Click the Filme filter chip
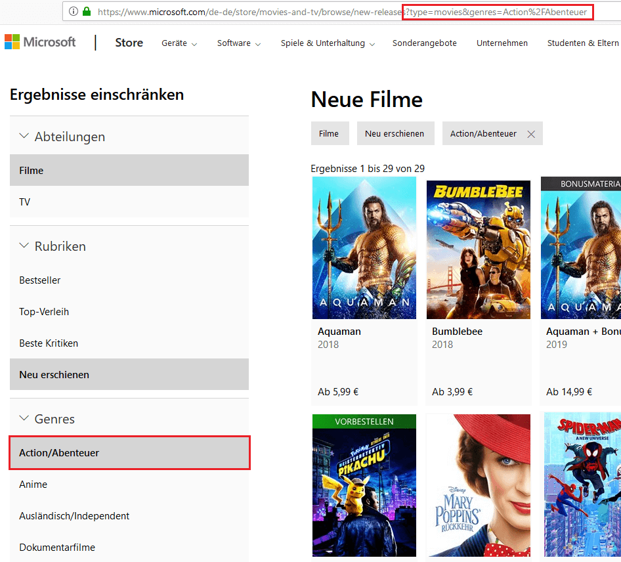The width and height of the screenshot is (621, 562). tap(330, 133)
